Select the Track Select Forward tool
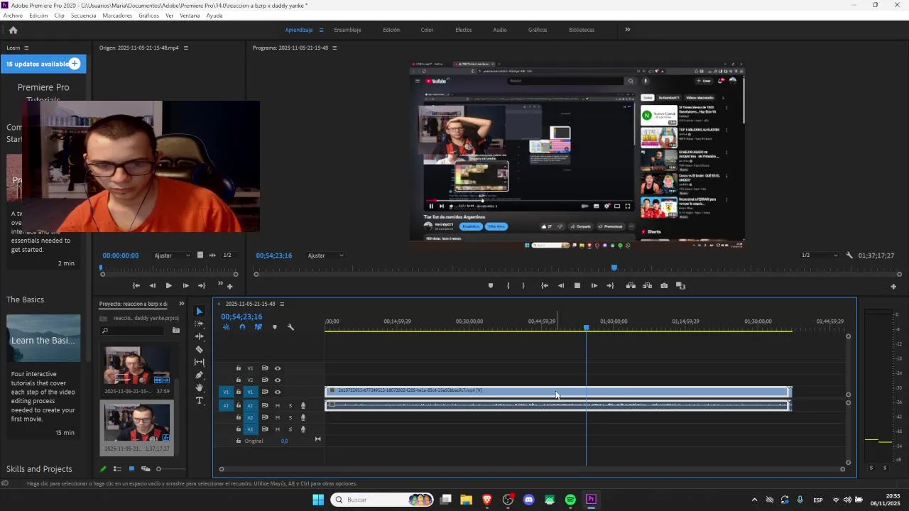909x511 pixels. (x=199, y=324)
